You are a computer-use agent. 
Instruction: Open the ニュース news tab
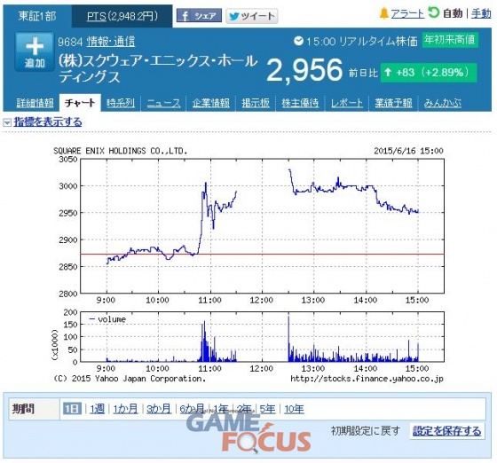point(163,103)
